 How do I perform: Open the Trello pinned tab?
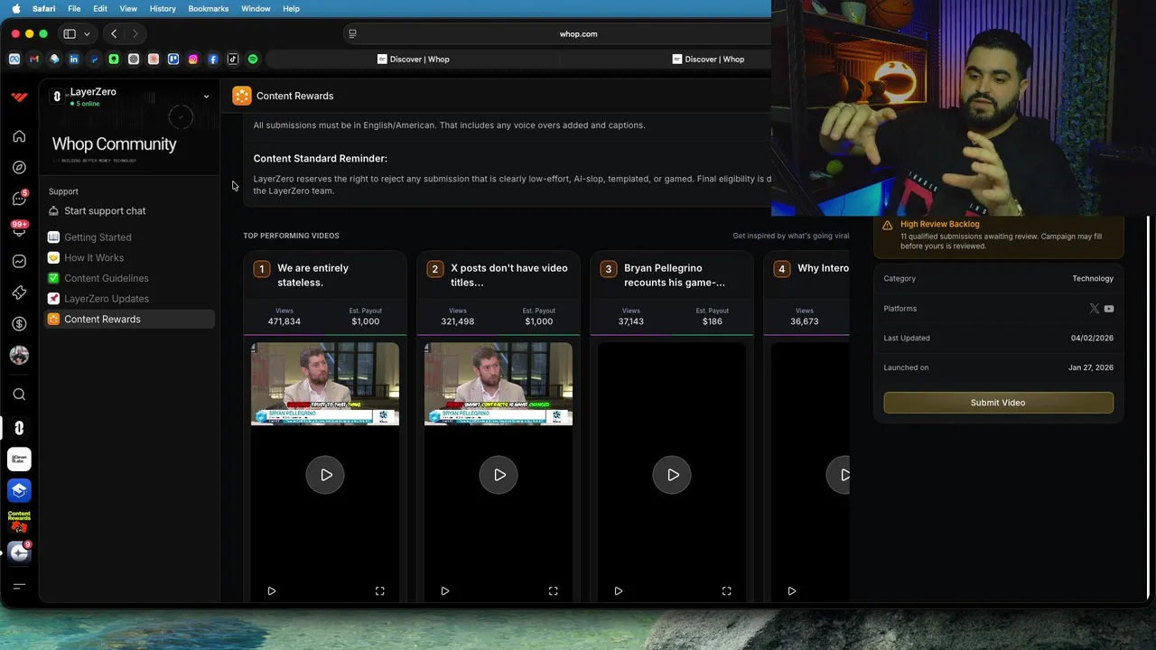pyautogui.click(x=173, y=60)
